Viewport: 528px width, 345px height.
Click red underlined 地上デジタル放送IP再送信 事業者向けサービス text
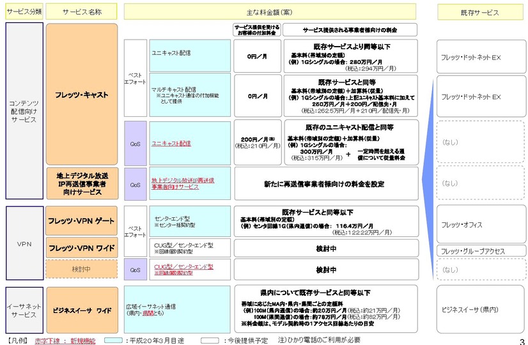(x=183, y=184)
